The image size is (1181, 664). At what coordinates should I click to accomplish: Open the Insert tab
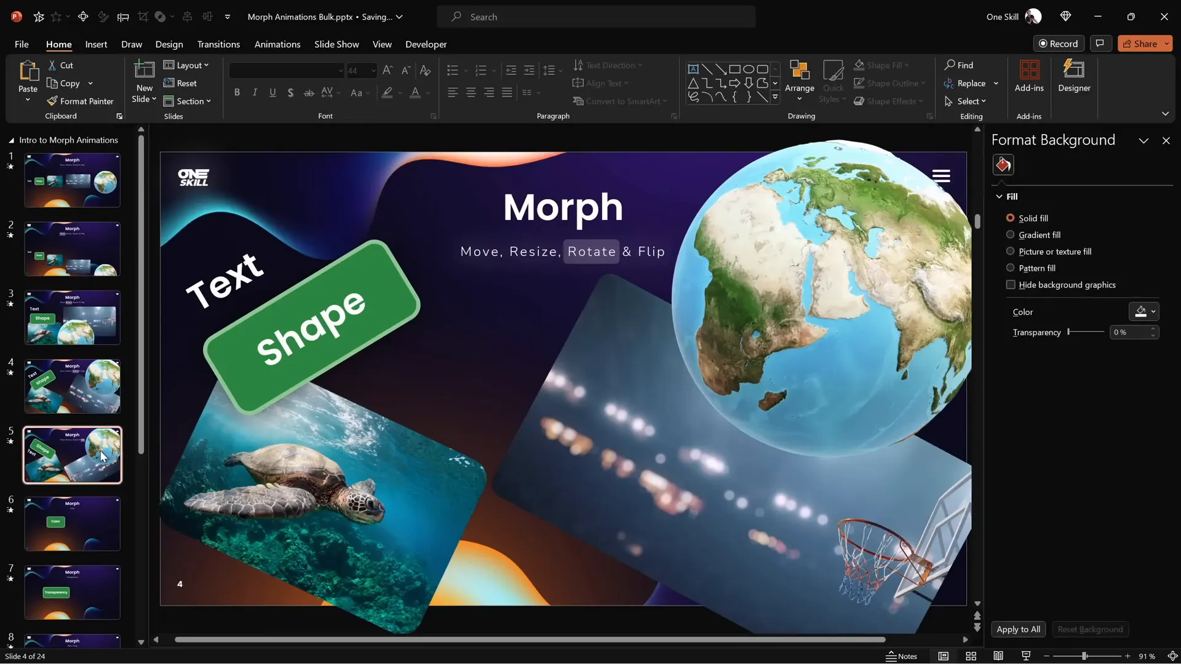pos(96,44)
